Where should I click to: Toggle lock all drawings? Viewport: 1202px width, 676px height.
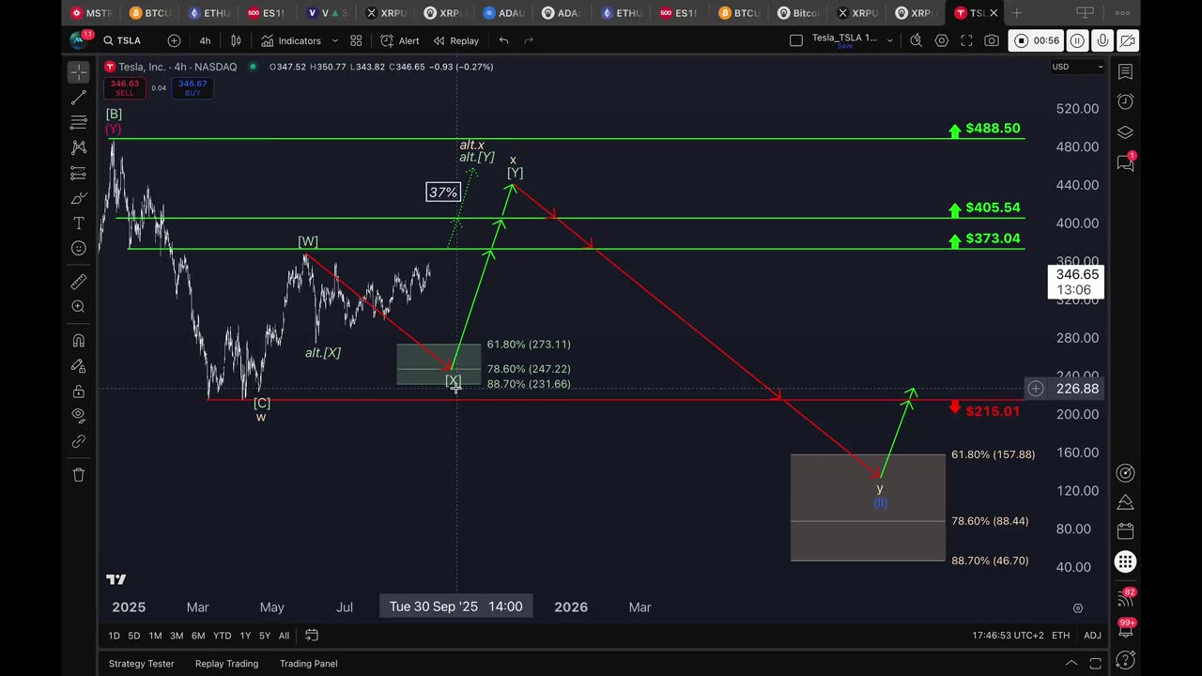tap(79, 391)
